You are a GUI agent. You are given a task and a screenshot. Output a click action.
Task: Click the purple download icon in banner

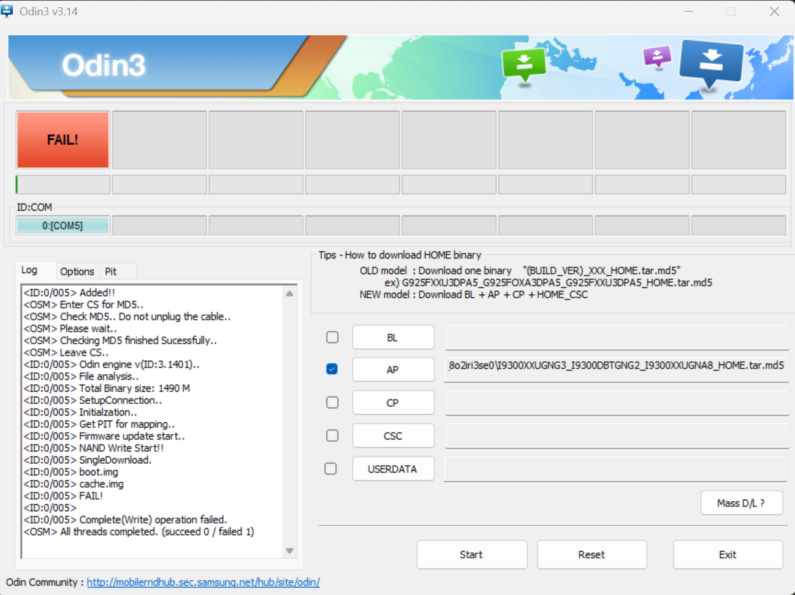[657, 58]
